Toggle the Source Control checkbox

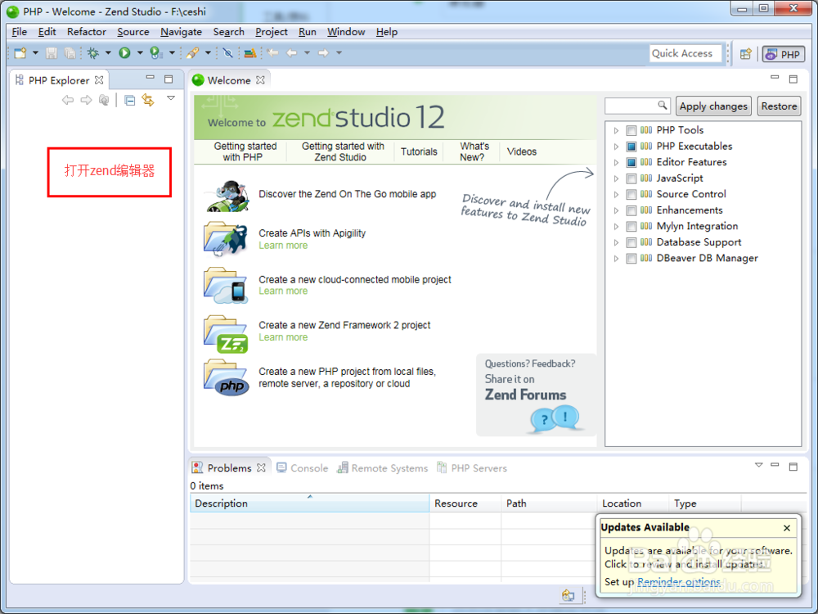[x=631, y=194]
